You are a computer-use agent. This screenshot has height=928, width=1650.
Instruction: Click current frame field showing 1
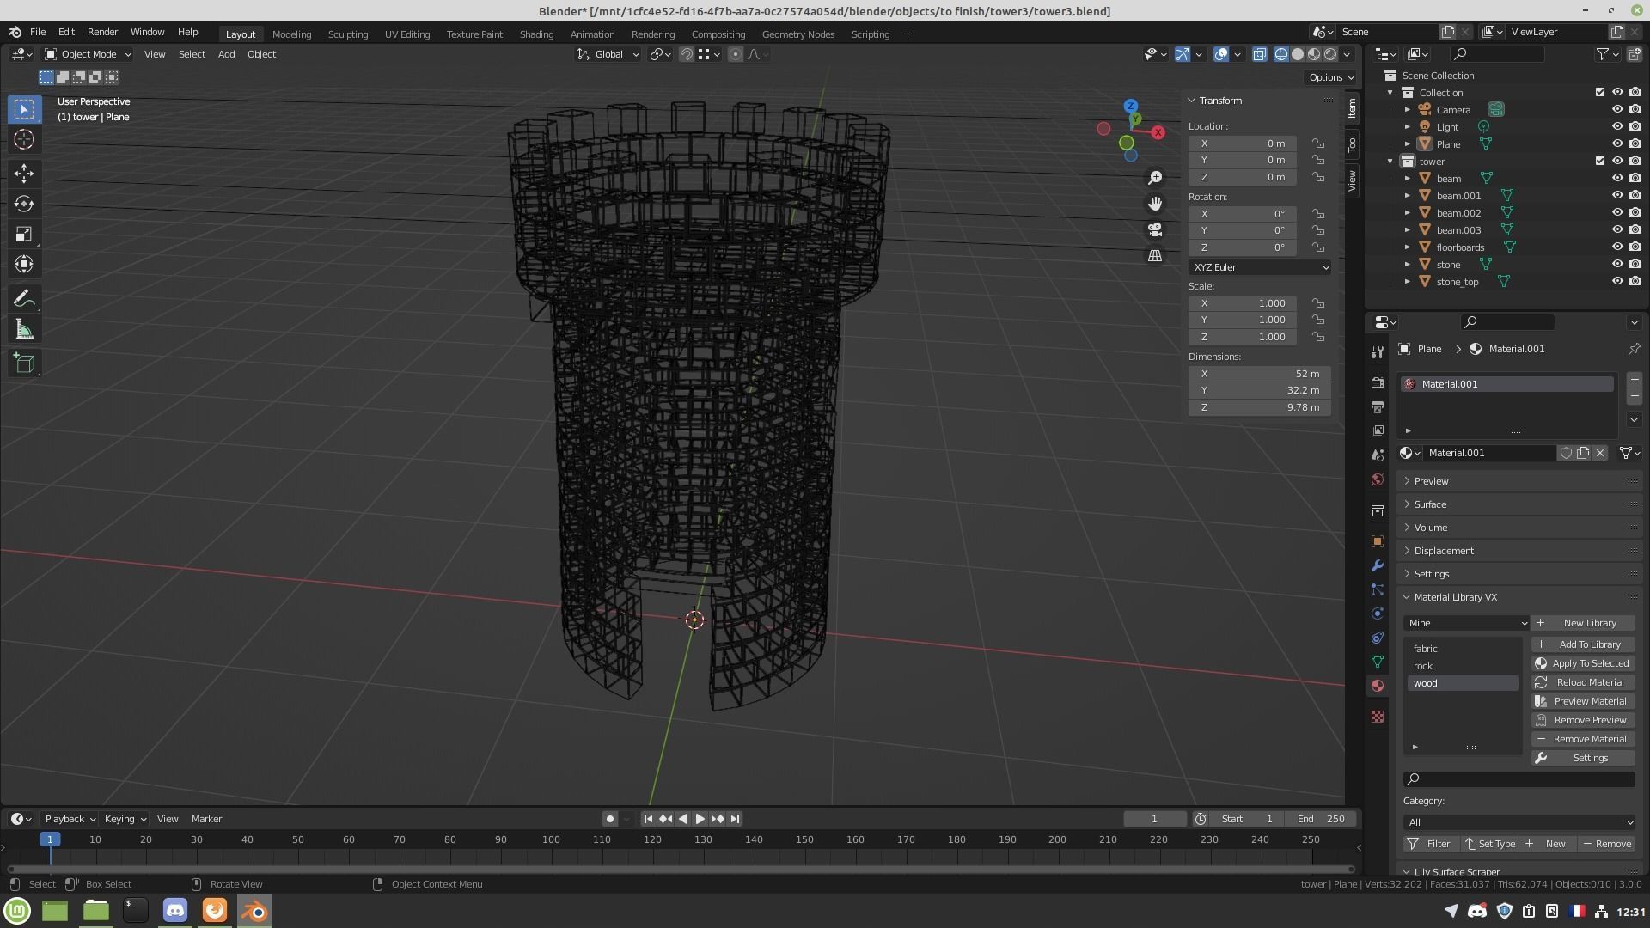[x=1154, y=819]
